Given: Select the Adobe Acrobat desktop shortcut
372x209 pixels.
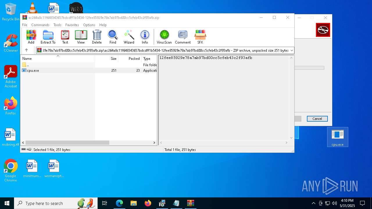Looking at the screenshot, I should coord(11,77).
